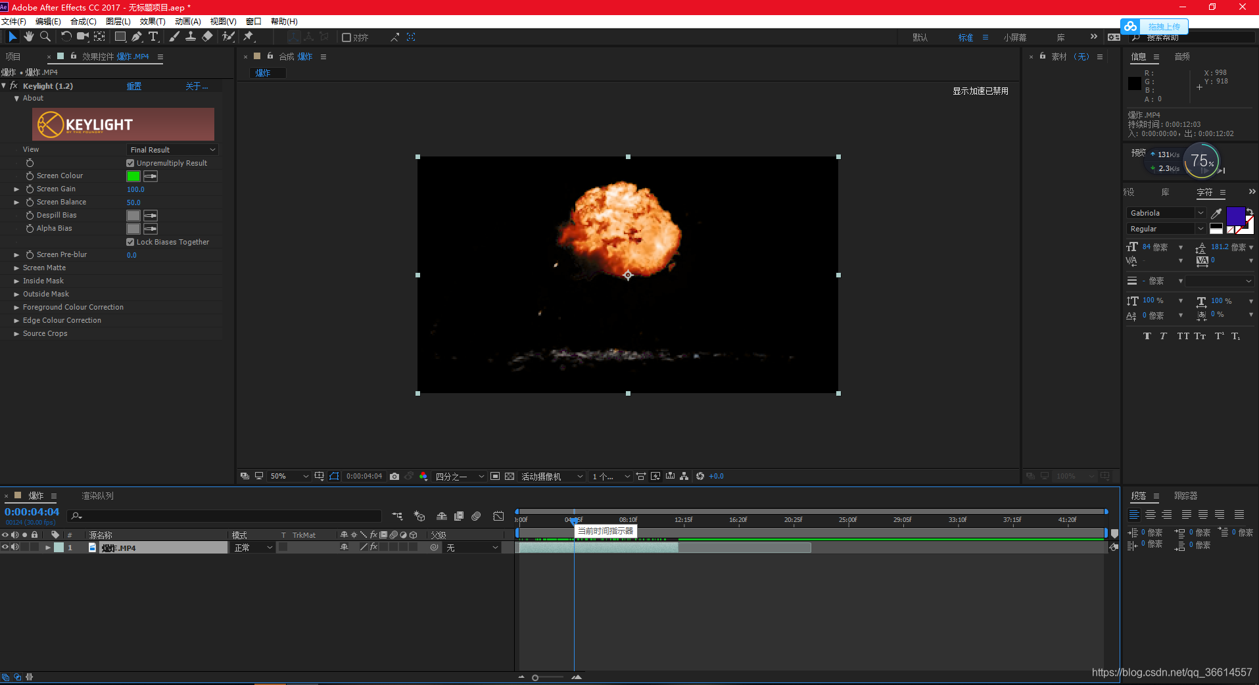
Task: Switch to 小屏幕 workspace
Action: [1014, 37]
